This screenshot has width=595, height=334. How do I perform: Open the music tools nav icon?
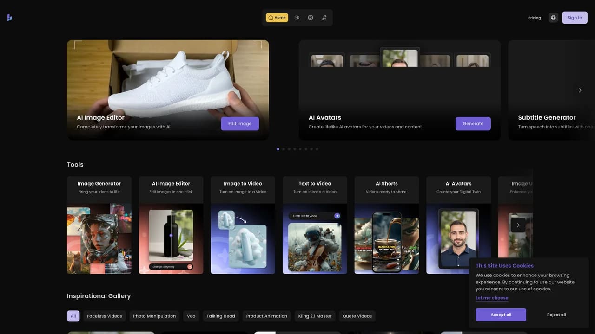pos(324,18)
